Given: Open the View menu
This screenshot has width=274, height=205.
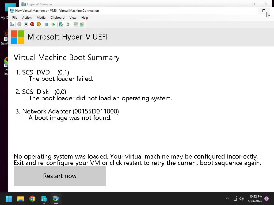Looking at the screenshot, I should point(73,17).
